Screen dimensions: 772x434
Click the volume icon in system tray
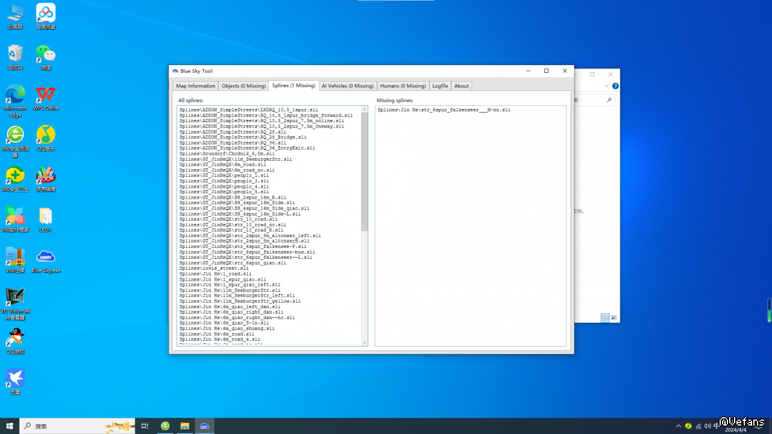tap(708, 426)
